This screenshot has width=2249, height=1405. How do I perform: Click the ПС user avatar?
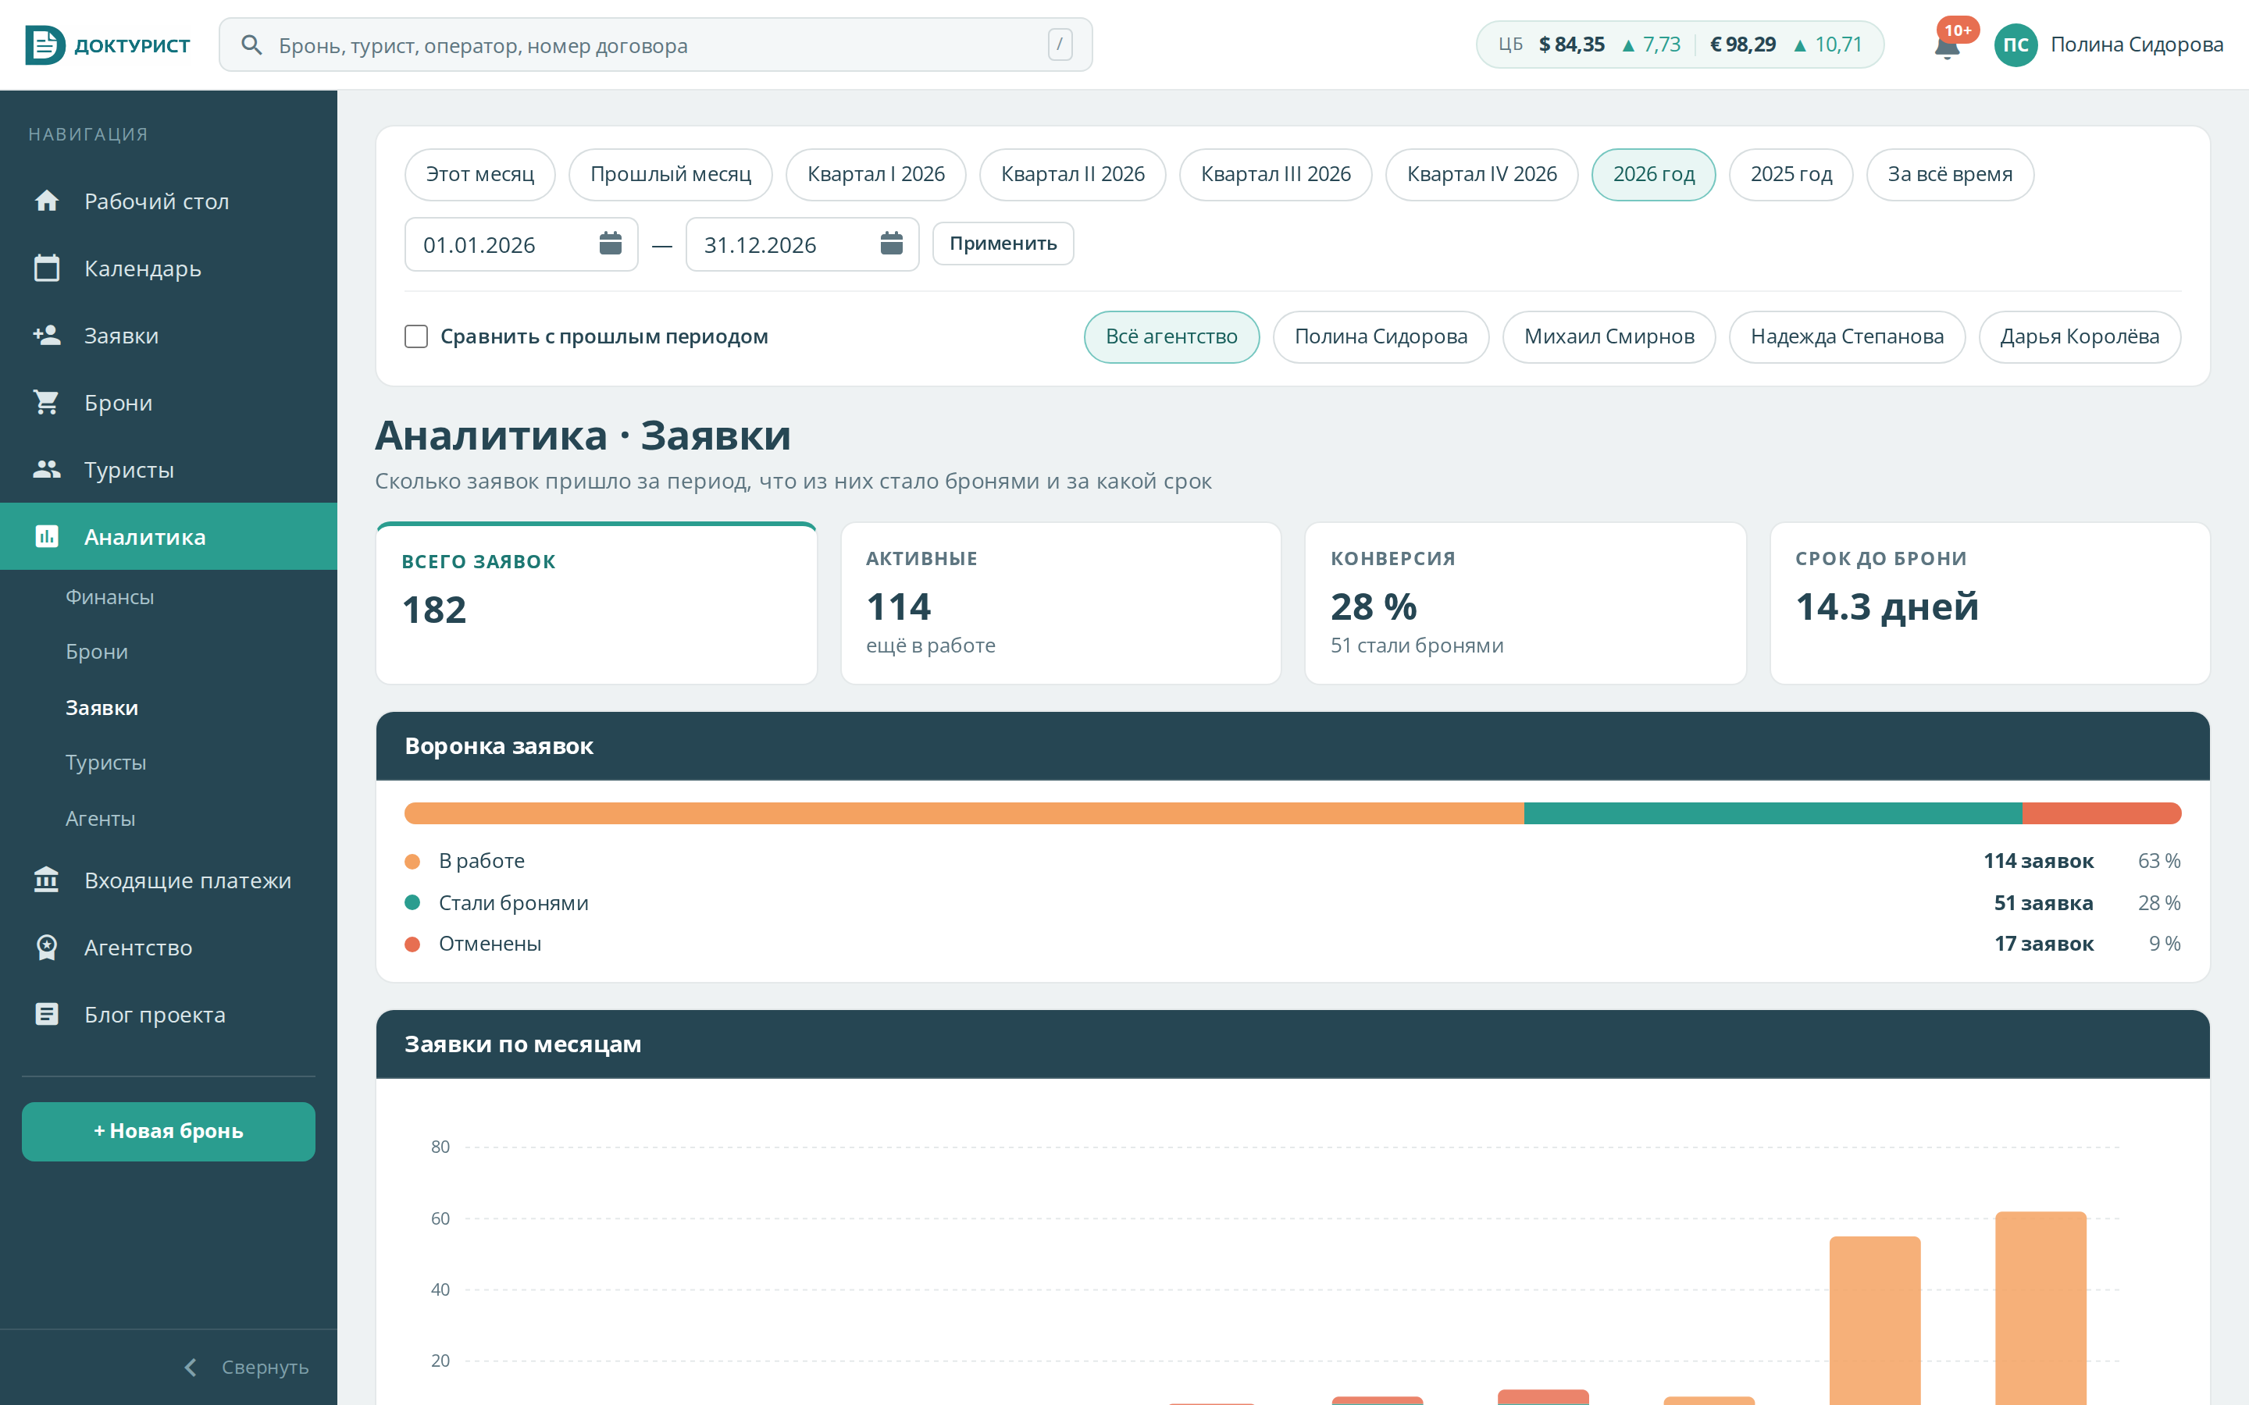pyautogui.click(x=2015, y=44)
